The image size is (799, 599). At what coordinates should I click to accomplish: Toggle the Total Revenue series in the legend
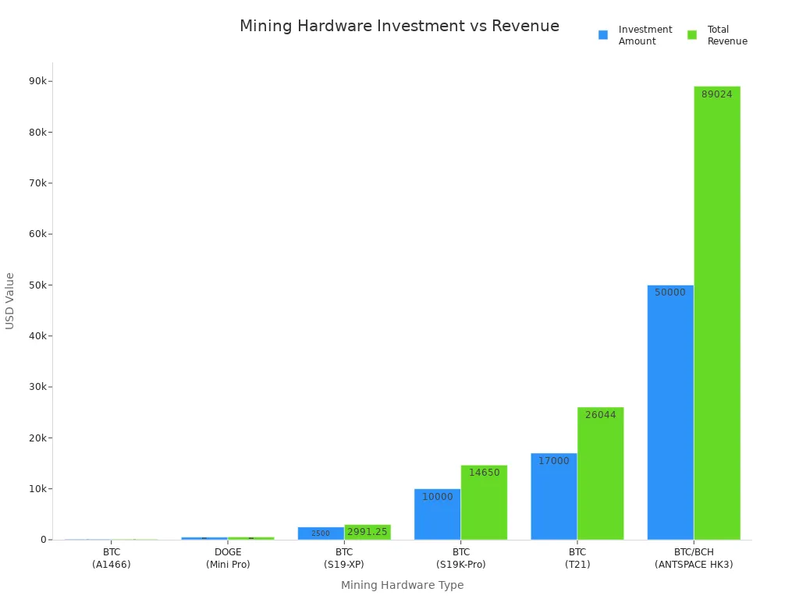point(722,34)
